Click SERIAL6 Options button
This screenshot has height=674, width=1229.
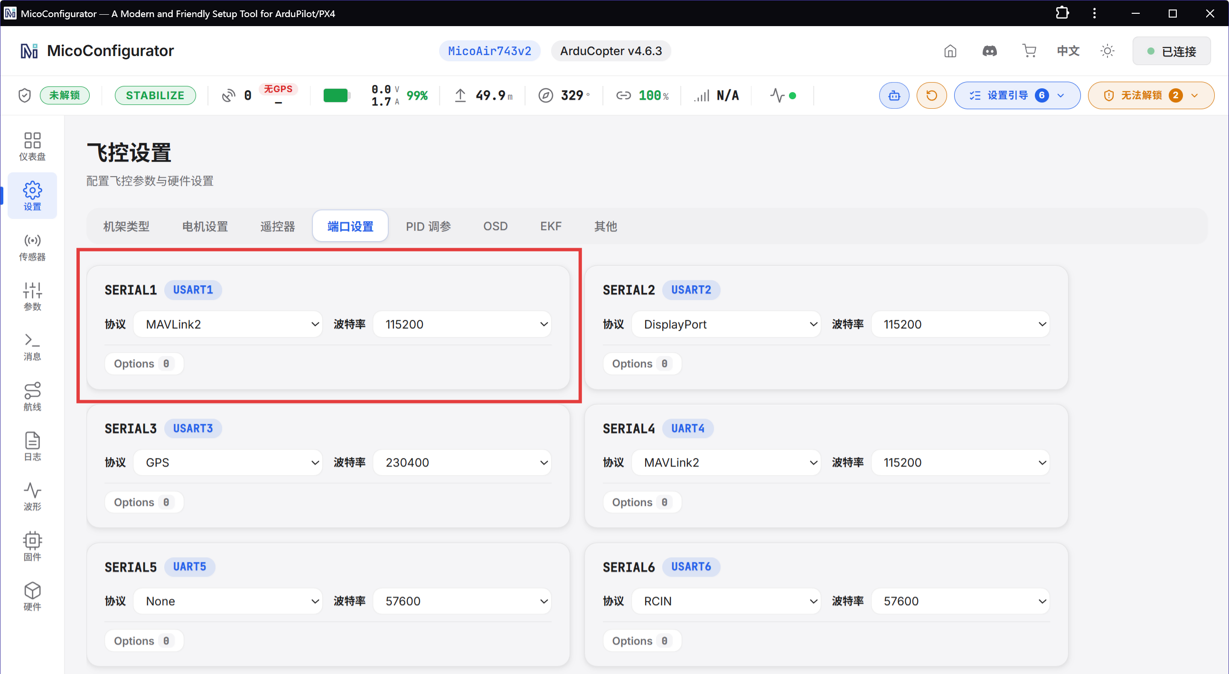[642, 641]
